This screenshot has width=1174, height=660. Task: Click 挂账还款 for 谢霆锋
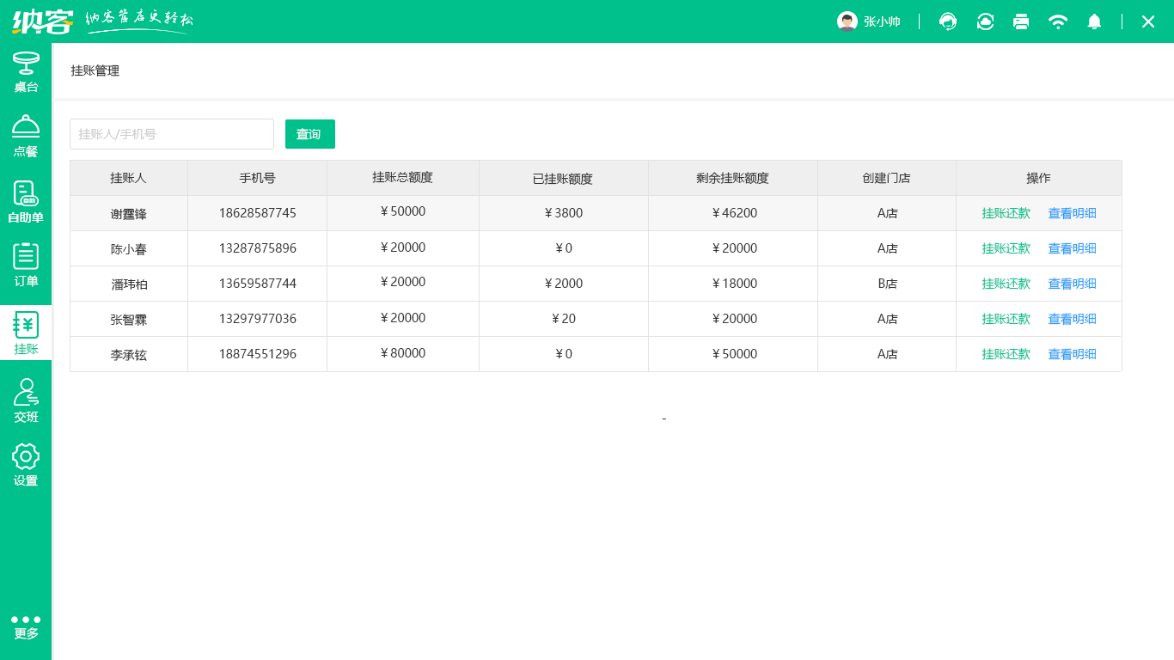(1006, 213)
